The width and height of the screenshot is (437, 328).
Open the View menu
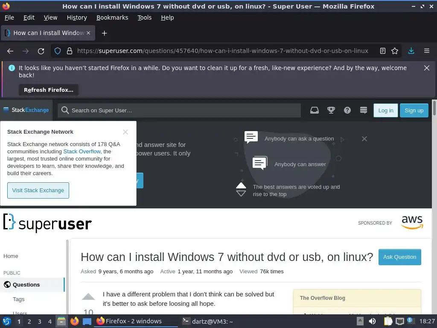click(50, 18)
